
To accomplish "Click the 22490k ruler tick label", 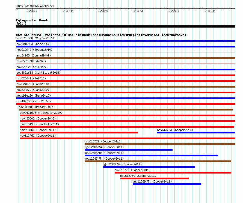I will click(x=139, y=11).
